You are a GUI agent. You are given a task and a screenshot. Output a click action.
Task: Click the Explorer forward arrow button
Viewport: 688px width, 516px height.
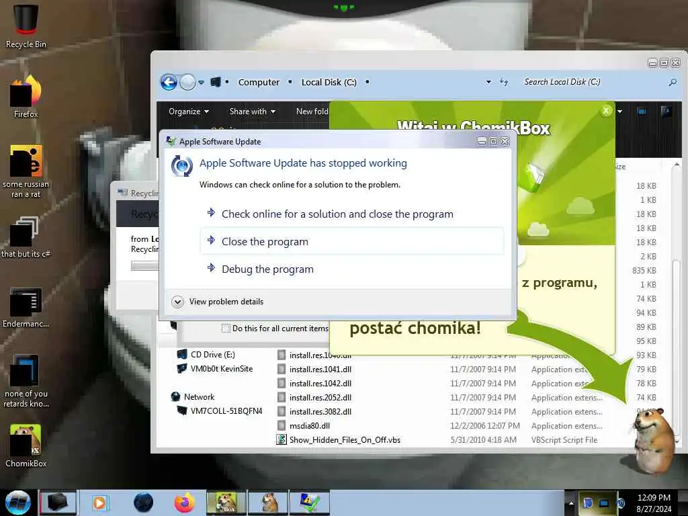188,82
